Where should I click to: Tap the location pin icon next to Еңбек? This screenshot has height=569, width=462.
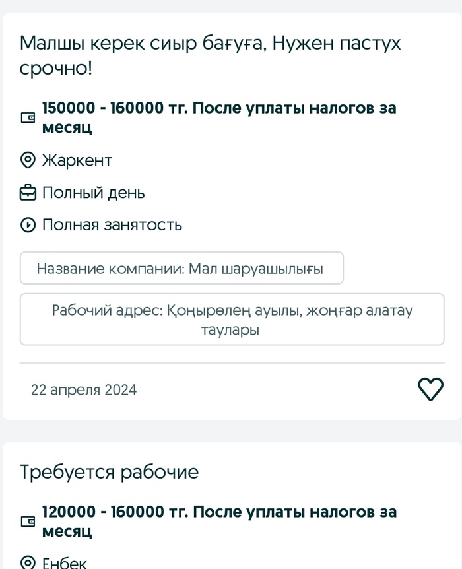pyautogui.click(x=28, y=563)
